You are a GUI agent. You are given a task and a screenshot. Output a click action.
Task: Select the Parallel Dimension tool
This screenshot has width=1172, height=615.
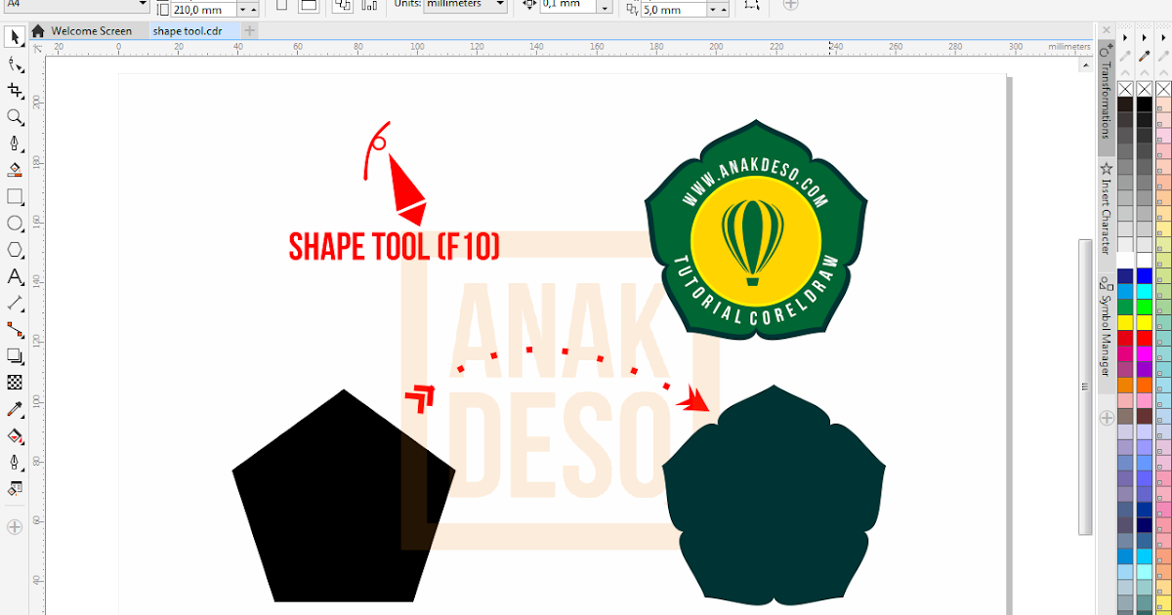click(15, 303)
